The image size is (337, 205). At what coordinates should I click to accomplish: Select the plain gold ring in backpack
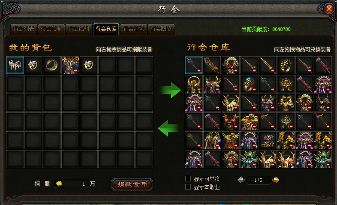pyautogui.click(x=52, y=65)
